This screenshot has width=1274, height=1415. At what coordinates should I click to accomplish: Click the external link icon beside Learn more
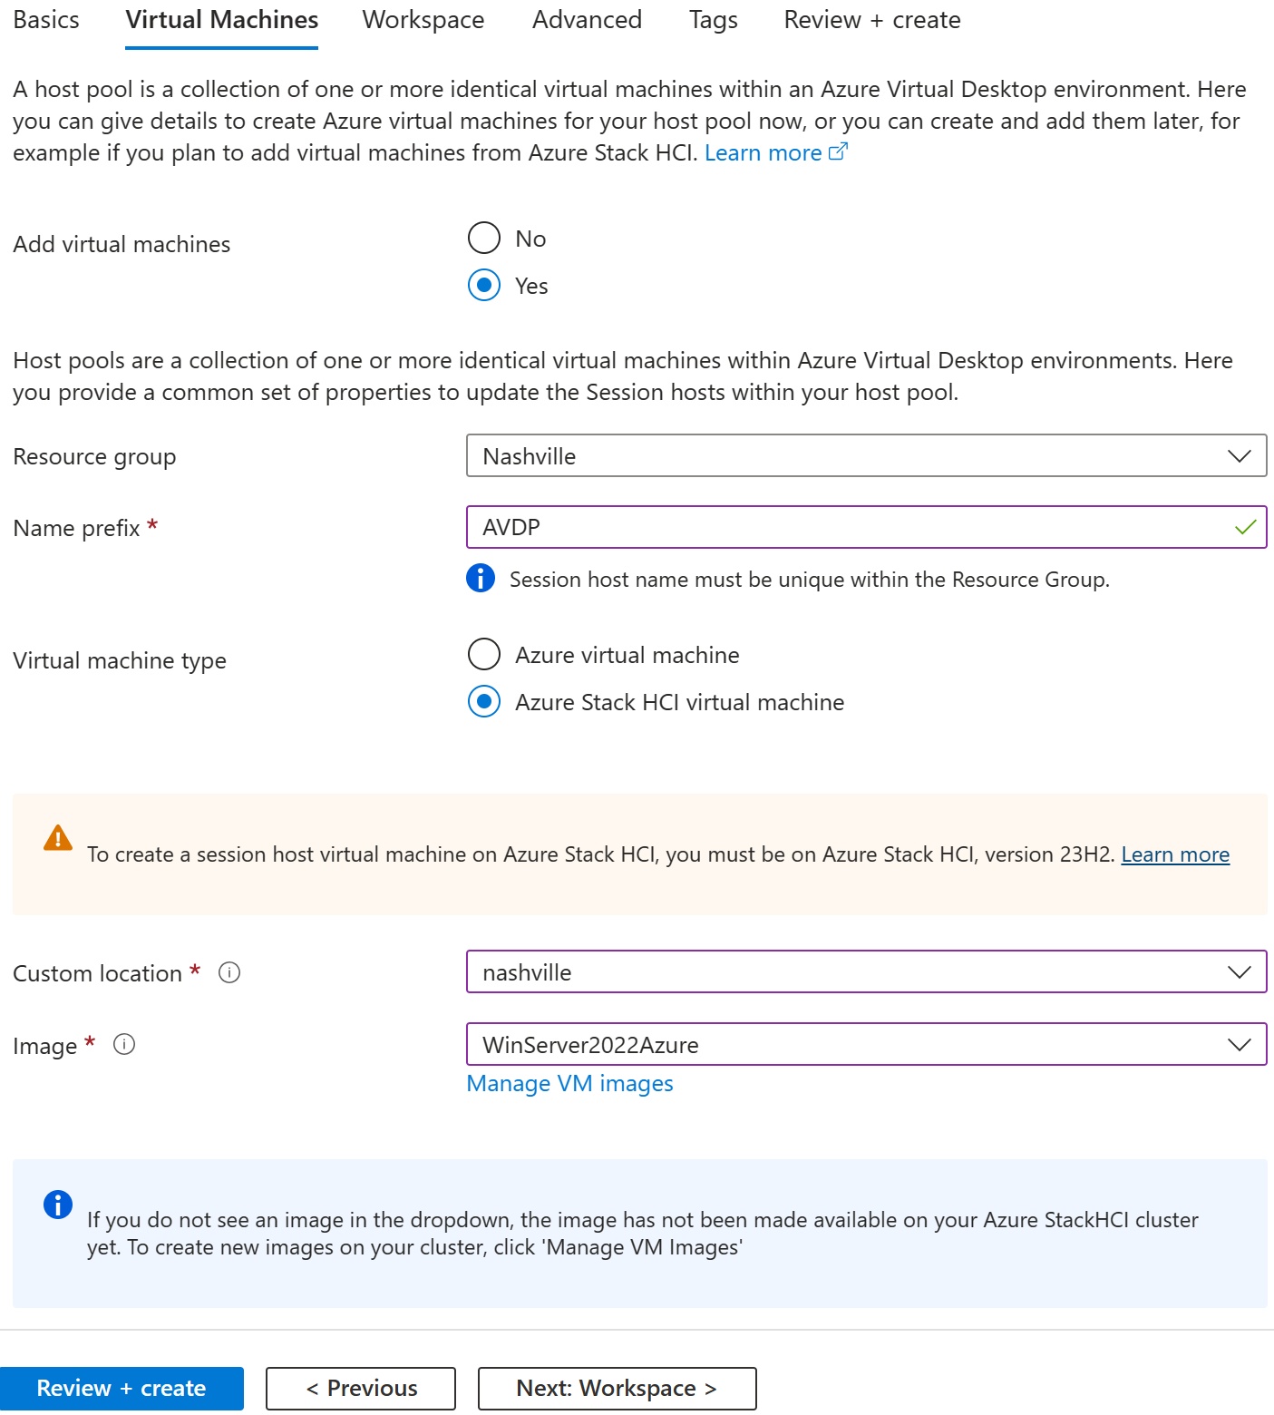coord(839,151)
